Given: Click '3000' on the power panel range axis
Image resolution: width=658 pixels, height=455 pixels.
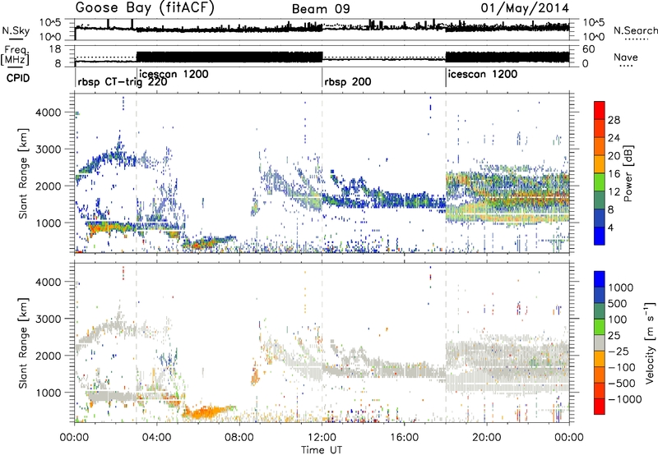Looking at the screenshot, I should [x=48, y=149].
